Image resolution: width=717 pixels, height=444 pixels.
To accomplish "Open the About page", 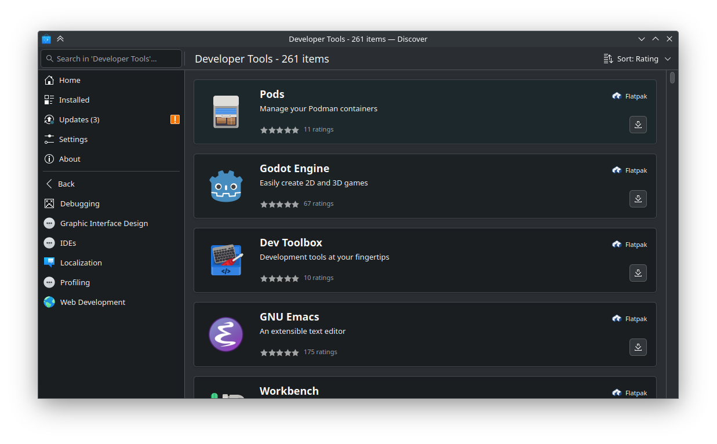I will 111,159.
